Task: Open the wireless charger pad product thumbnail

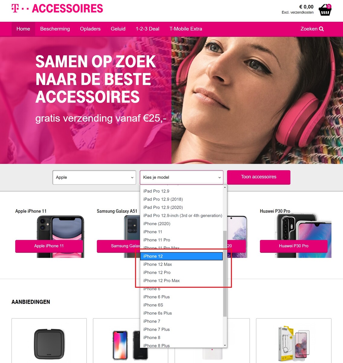Action: click(49, 344)
